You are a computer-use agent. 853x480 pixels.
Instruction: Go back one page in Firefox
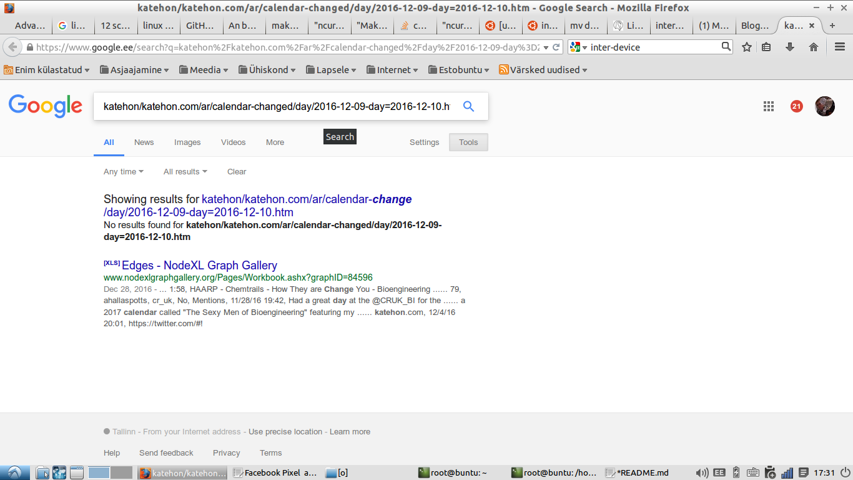pos(12,47)
